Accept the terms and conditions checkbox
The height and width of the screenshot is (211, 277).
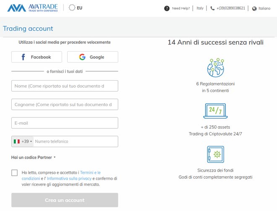click(15, 173)
